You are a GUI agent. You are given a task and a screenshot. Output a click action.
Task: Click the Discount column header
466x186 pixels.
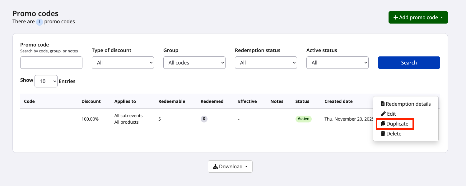[x=91, y=101]
